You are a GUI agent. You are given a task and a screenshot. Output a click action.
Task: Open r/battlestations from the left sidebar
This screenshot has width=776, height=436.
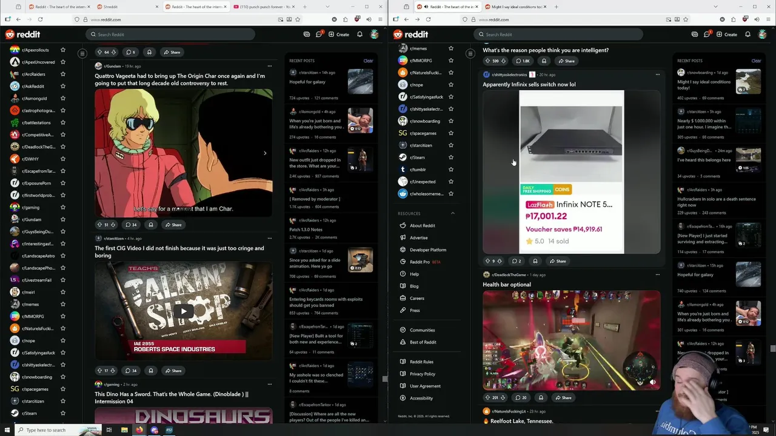pyautogui.click(x=36, y=122)
